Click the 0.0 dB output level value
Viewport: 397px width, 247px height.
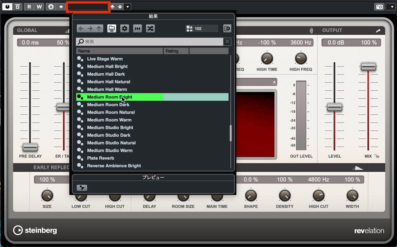click(336, 43)
